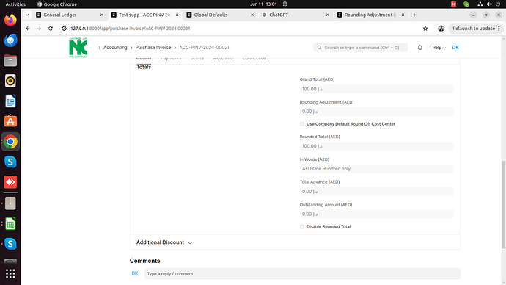The height and width of the screenshot is (285, 506).
Task: Open Show Applications grid in dock
Action: pos(10,274)
